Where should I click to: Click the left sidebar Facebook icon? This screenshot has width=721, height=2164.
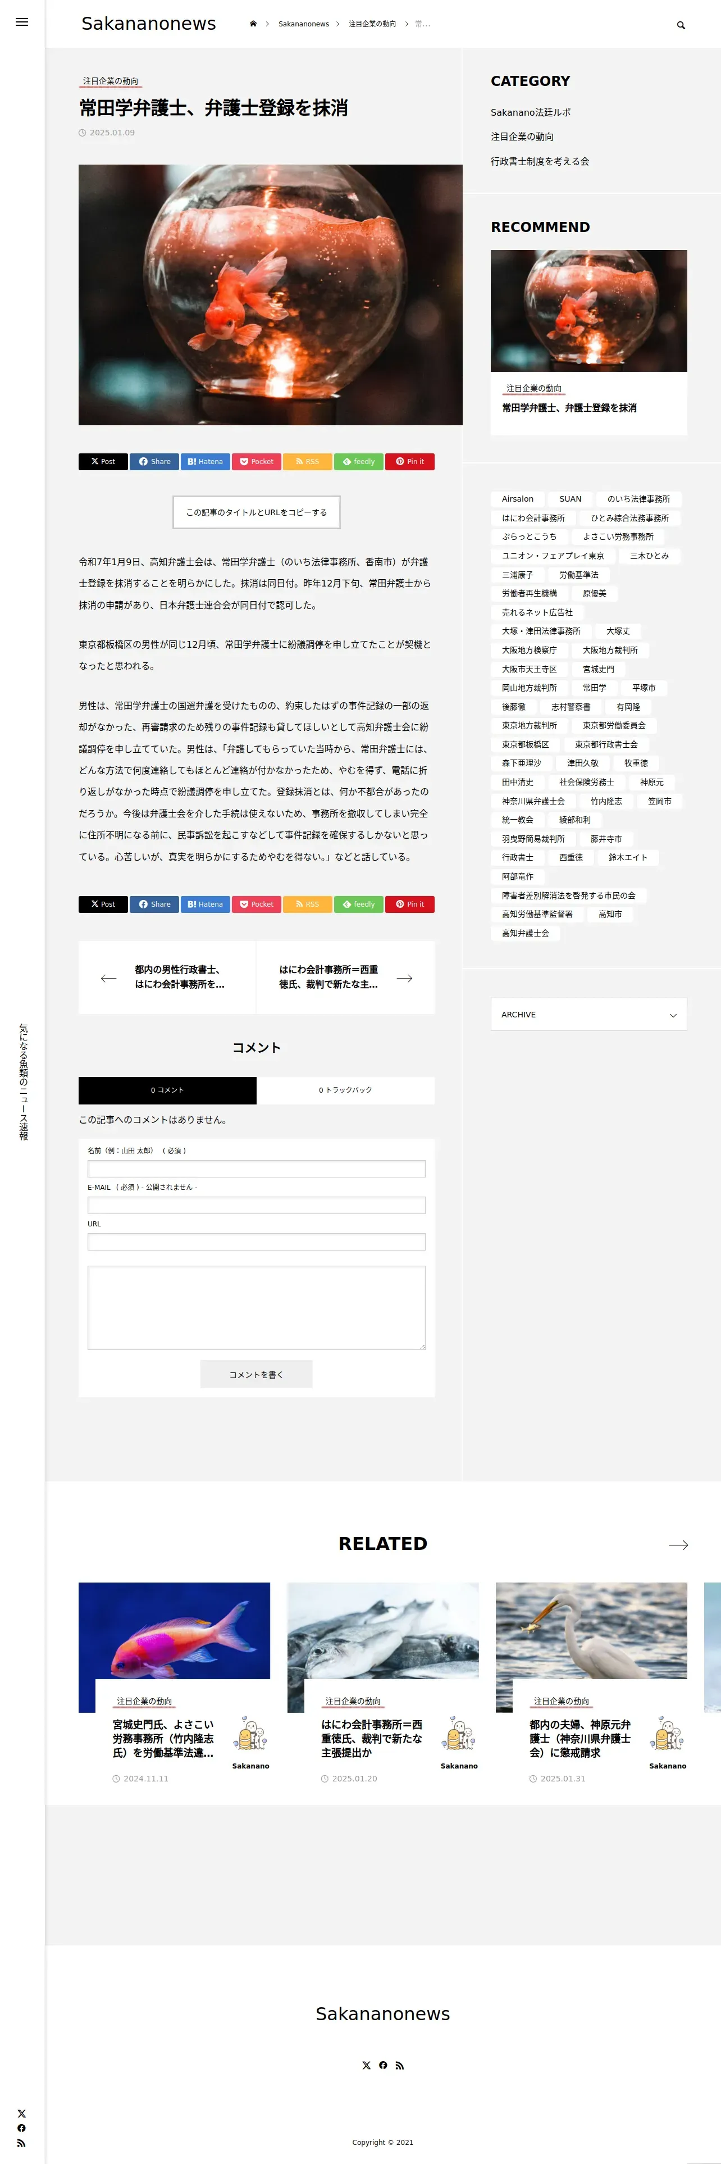[x=22, y=2128]
